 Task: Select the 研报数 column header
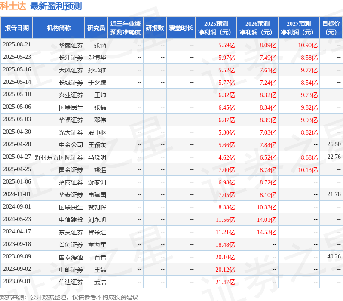[x=155, y=28]
